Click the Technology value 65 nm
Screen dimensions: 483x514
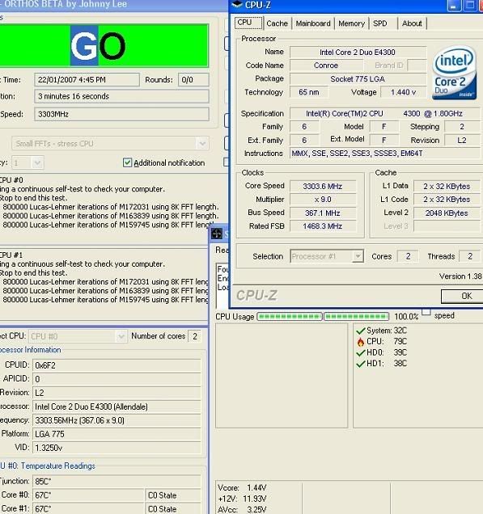[309, 92]
